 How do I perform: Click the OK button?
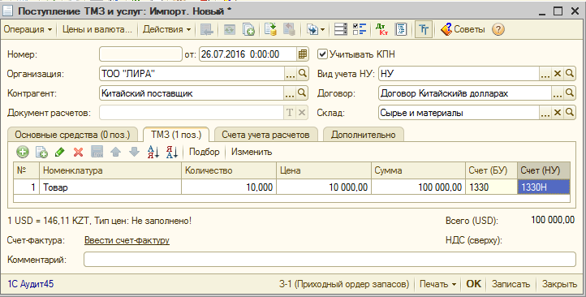tap(474, 284)
